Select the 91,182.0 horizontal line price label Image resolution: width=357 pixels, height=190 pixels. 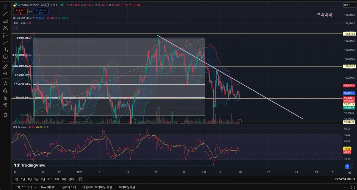point(349,122)
